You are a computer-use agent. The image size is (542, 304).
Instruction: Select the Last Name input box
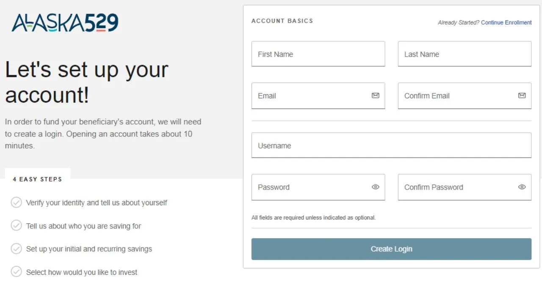[465, 54]
